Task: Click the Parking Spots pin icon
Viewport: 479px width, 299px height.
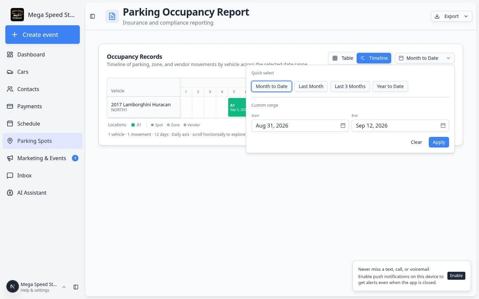Action: click(10, 141)
